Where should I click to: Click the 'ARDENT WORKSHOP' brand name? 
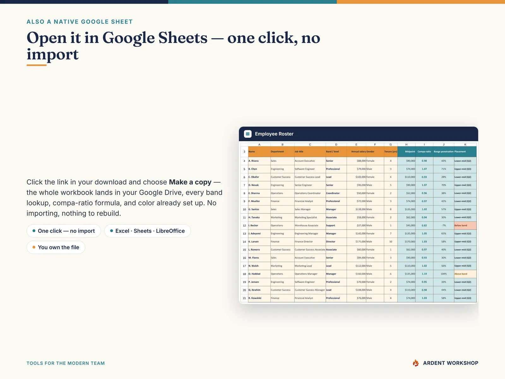[x=450, y=363]
